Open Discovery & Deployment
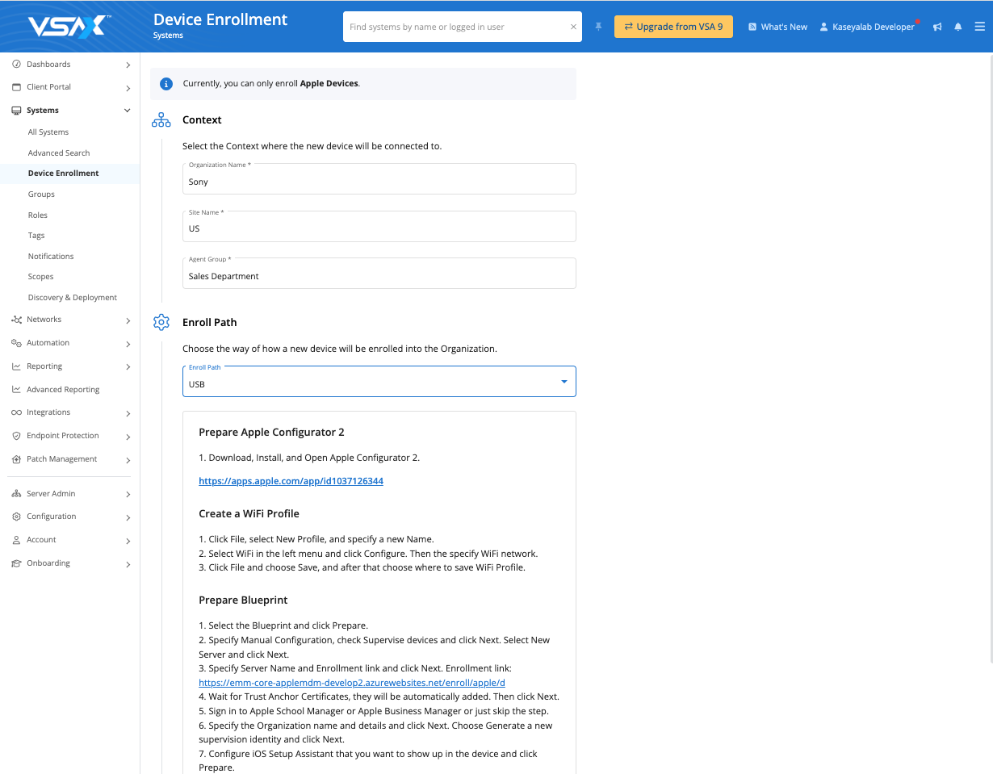This screenshot has width=993, height=774. [73, 298]
